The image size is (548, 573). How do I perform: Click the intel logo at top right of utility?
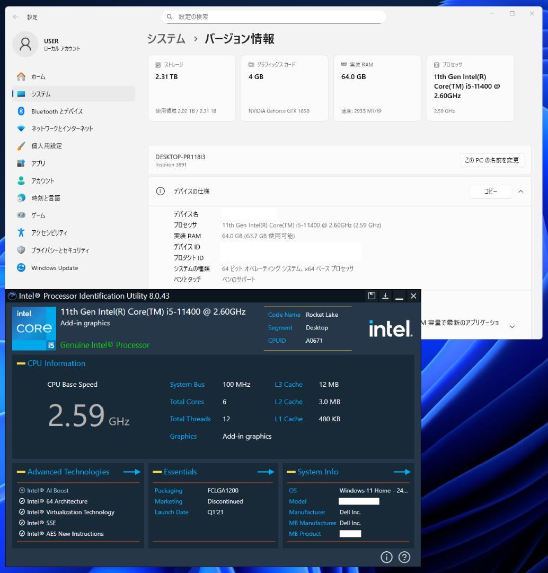click(390, 328)
